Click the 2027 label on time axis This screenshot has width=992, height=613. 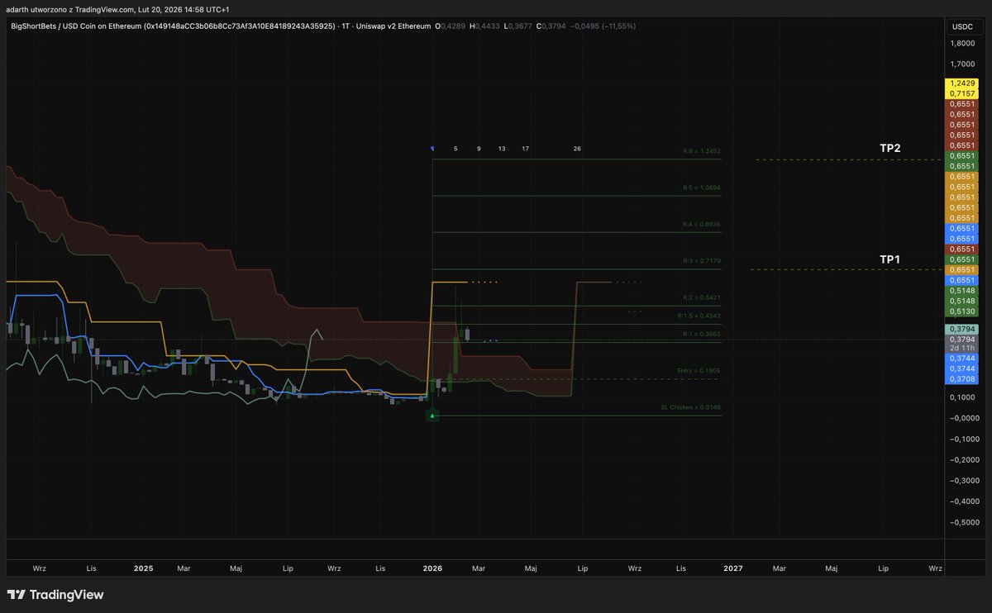pos(732,568)
